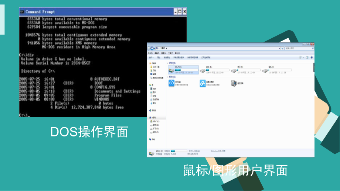
Task: Open the 帮助(H) menu
Action: pyautogui.click(x=177, y=53)
